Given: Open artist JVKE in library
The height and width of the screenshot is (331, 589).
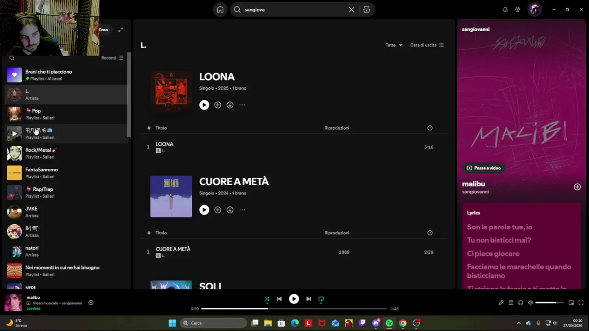Looking at the screenshot, I should pos(66,212).
